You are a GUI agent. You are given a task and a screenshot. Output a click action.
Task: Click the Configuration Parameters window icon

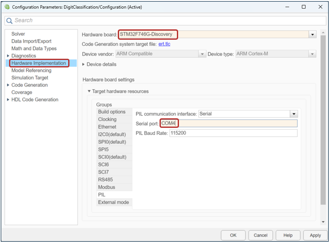[x=6, y=7]
